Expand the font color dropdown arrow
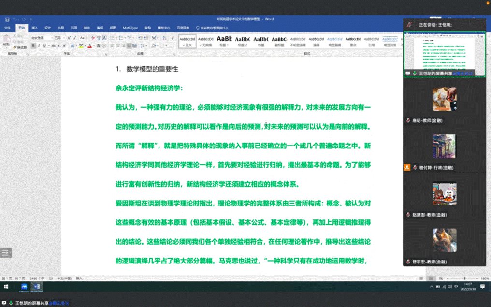The width and height of the screenshot is (491, 307). click(x=94, y=46)
